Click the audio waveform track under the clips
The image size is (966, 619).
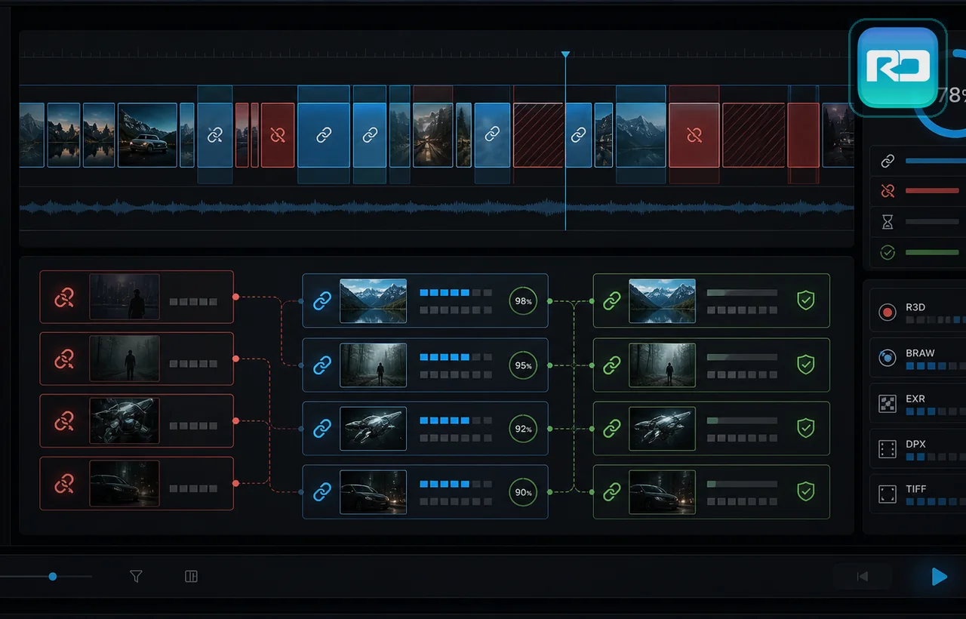(436, 207)
